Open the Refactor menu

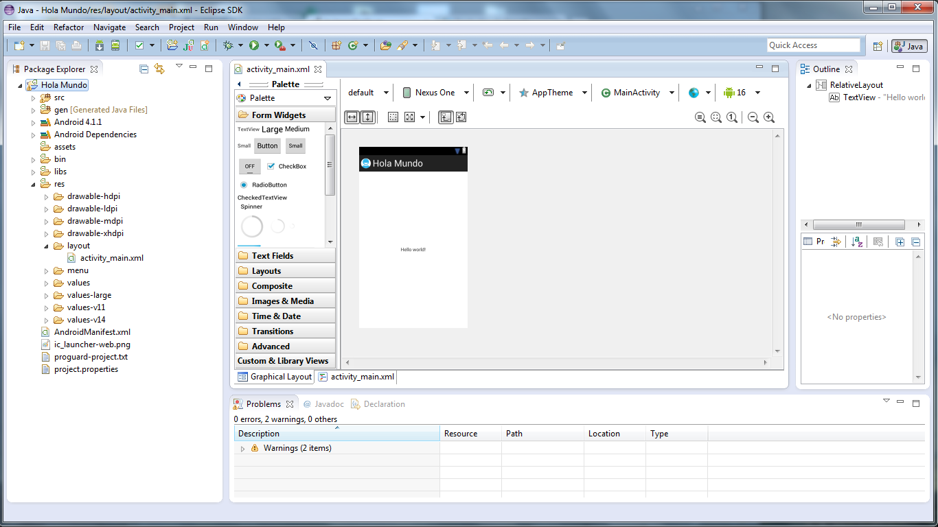[69, 27]
